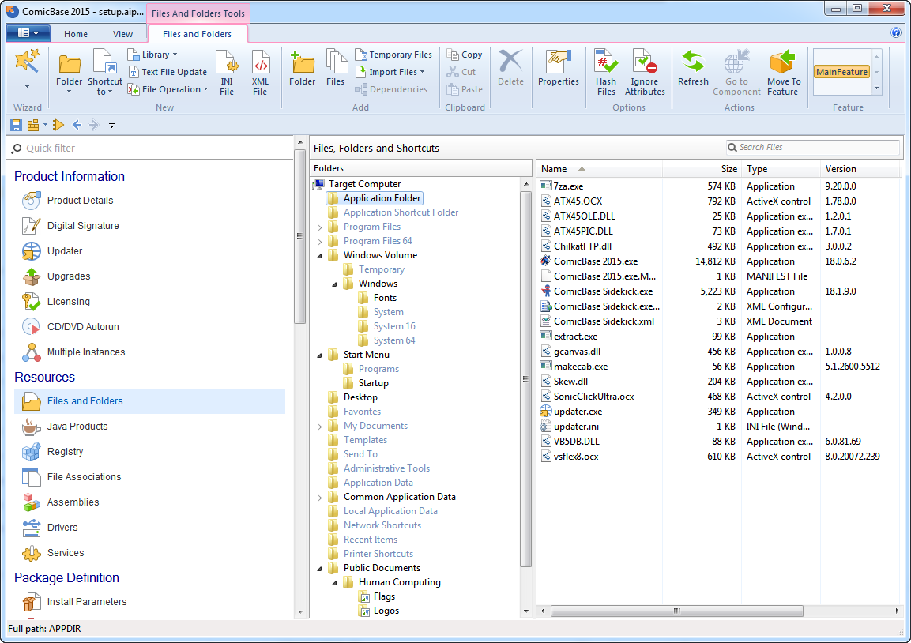Screen dimensions: 911x643
Task: Click the folder tree vertical scrollbar
Action: pyautogui.click(x=525, y=379)
